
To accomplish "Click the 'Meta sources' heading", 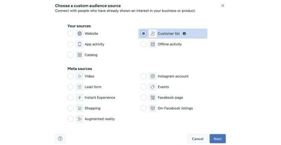I will [x=80, y=69].
